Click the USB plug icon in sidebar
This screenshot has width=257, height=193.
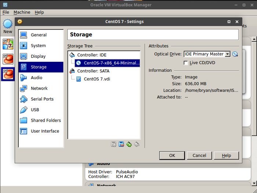click(23, 110)
